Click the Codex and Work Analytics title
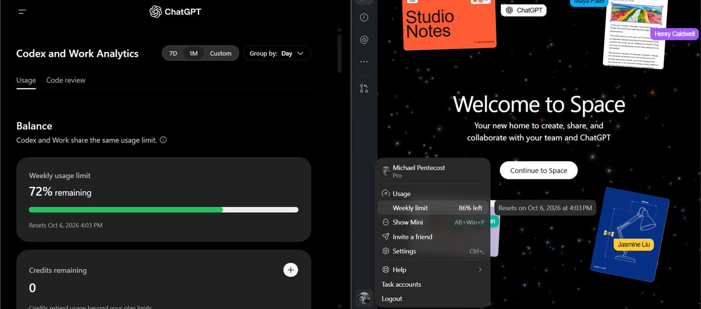The width and height of the screenshot is (701, 309). (78, 54)
